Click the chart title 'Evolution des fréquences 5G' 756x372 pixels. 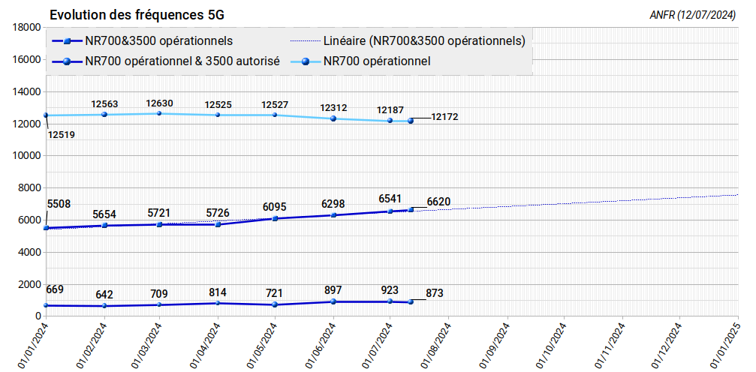pos(136,15)
